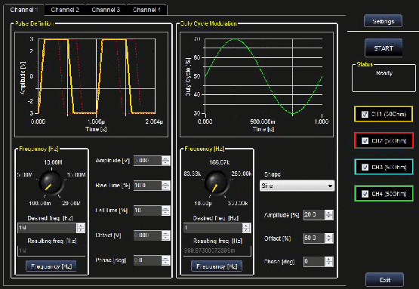Screen dimensions: 419x289
Task: Click the Amplitude [%] input field
Action: pos(314,214)
